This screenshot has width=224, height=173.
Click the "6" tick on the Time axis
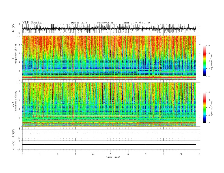pyautogui.click(x=128, y=154)
